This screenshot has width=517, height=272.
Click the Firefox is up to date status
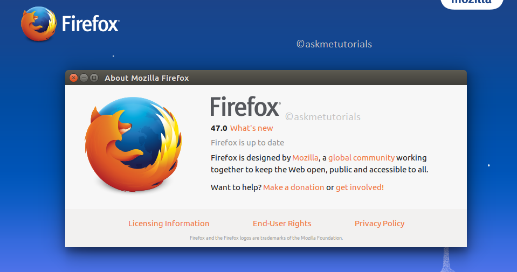tap(247, 143)
